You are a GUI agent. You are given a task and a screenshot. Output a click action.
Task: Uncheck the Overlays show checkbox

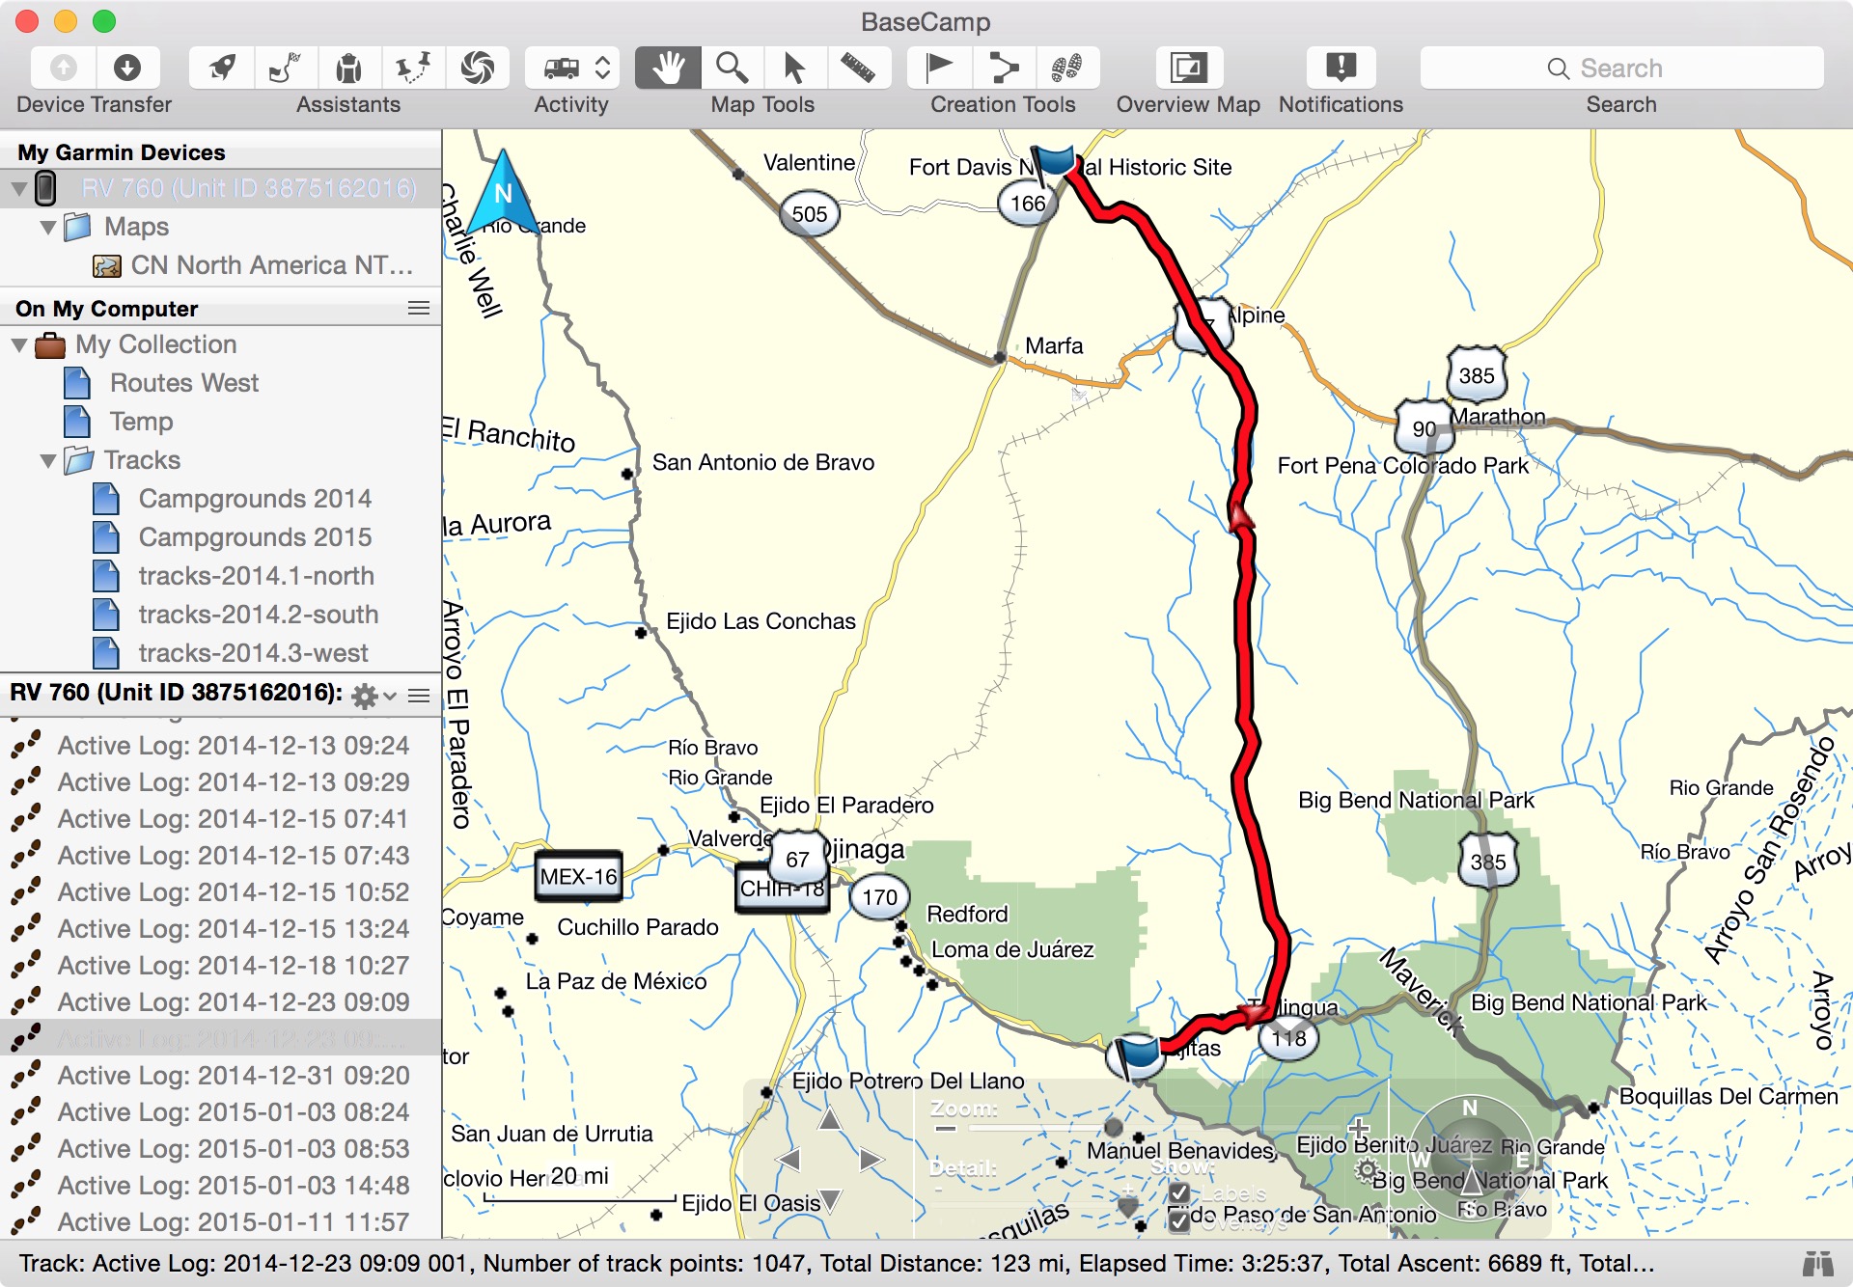coord(1178,1221)
